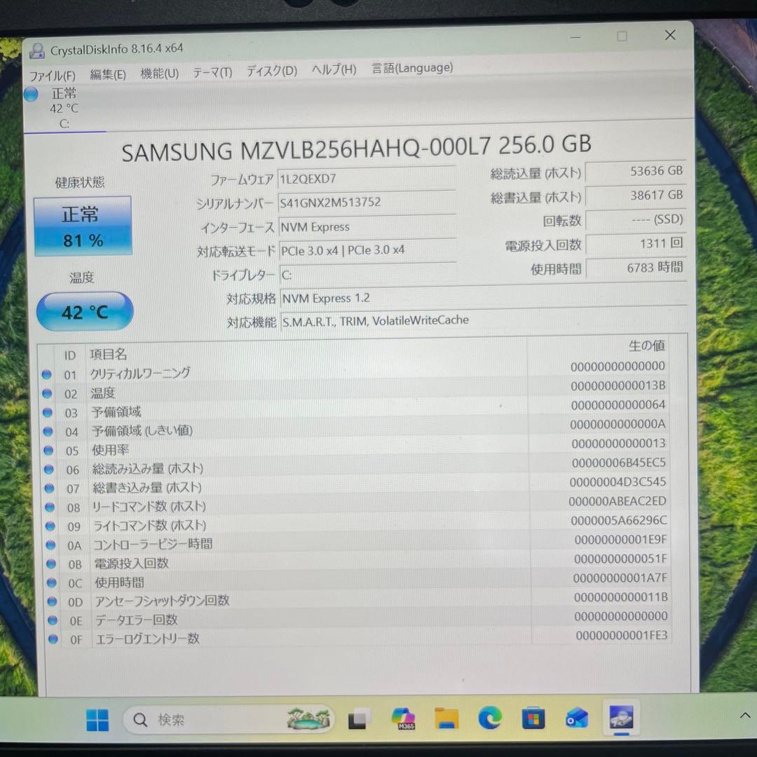This screenshot has width=757, height=757.
Task: Click the 42 °C temperature button
Action: [x=85, y=312]
